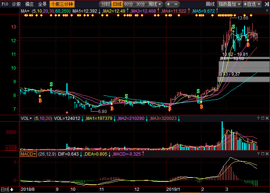Screen dimensions: 270x193
Task: Open the +自选 add-to-watchlist dropdown
Action: [x=252, y=4]
